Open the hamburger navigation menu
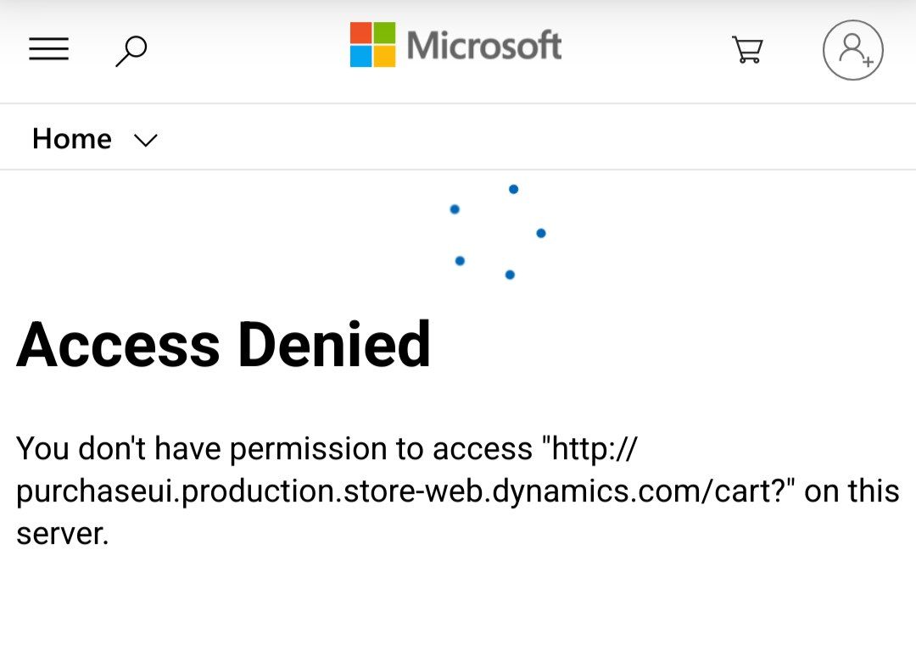The height and width of the screenshot is (660, 916). (x=49, y=49)
